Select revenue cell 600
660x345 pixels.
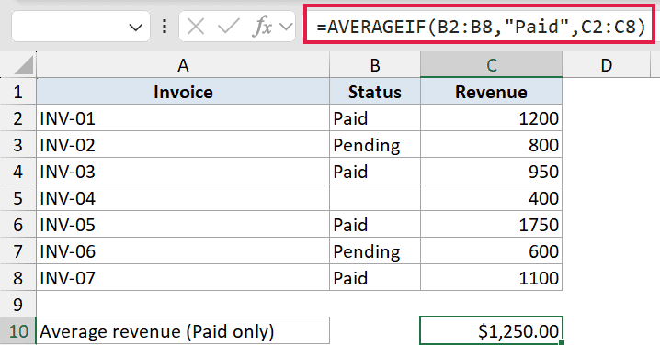pos(491,250)
